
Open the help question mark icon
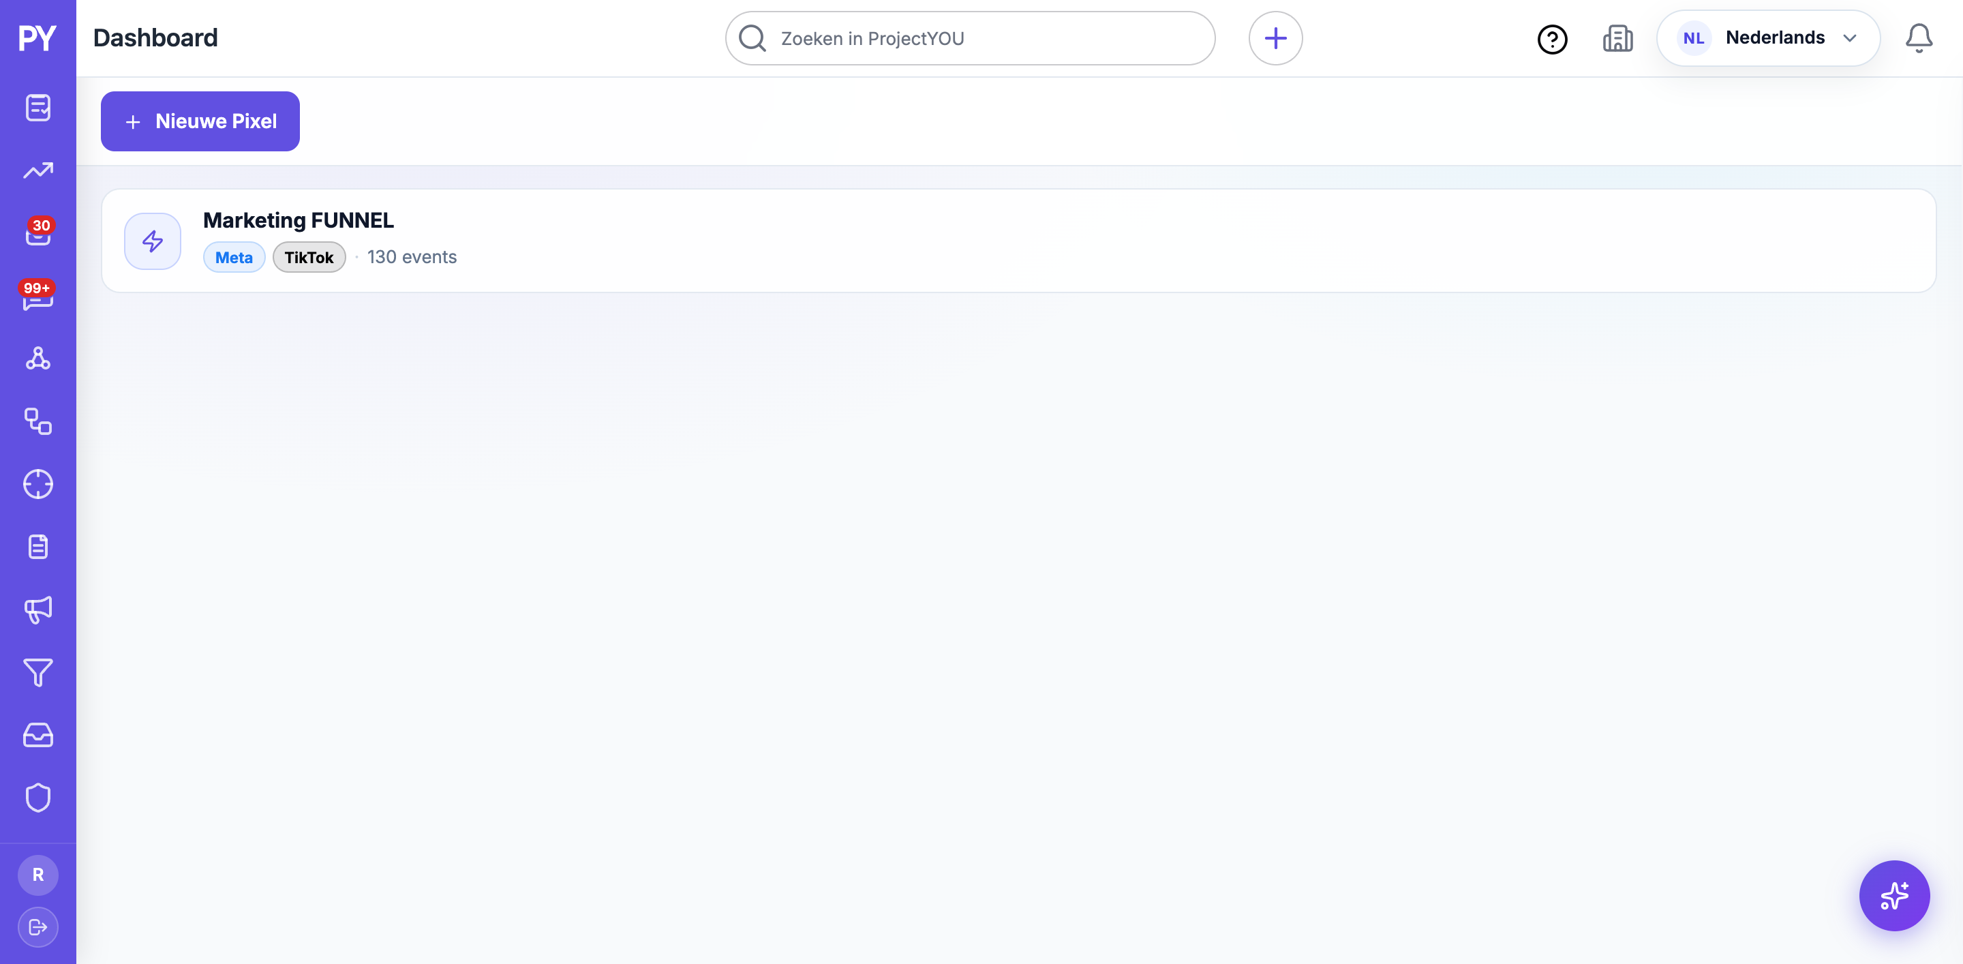tap(1552, 39)
